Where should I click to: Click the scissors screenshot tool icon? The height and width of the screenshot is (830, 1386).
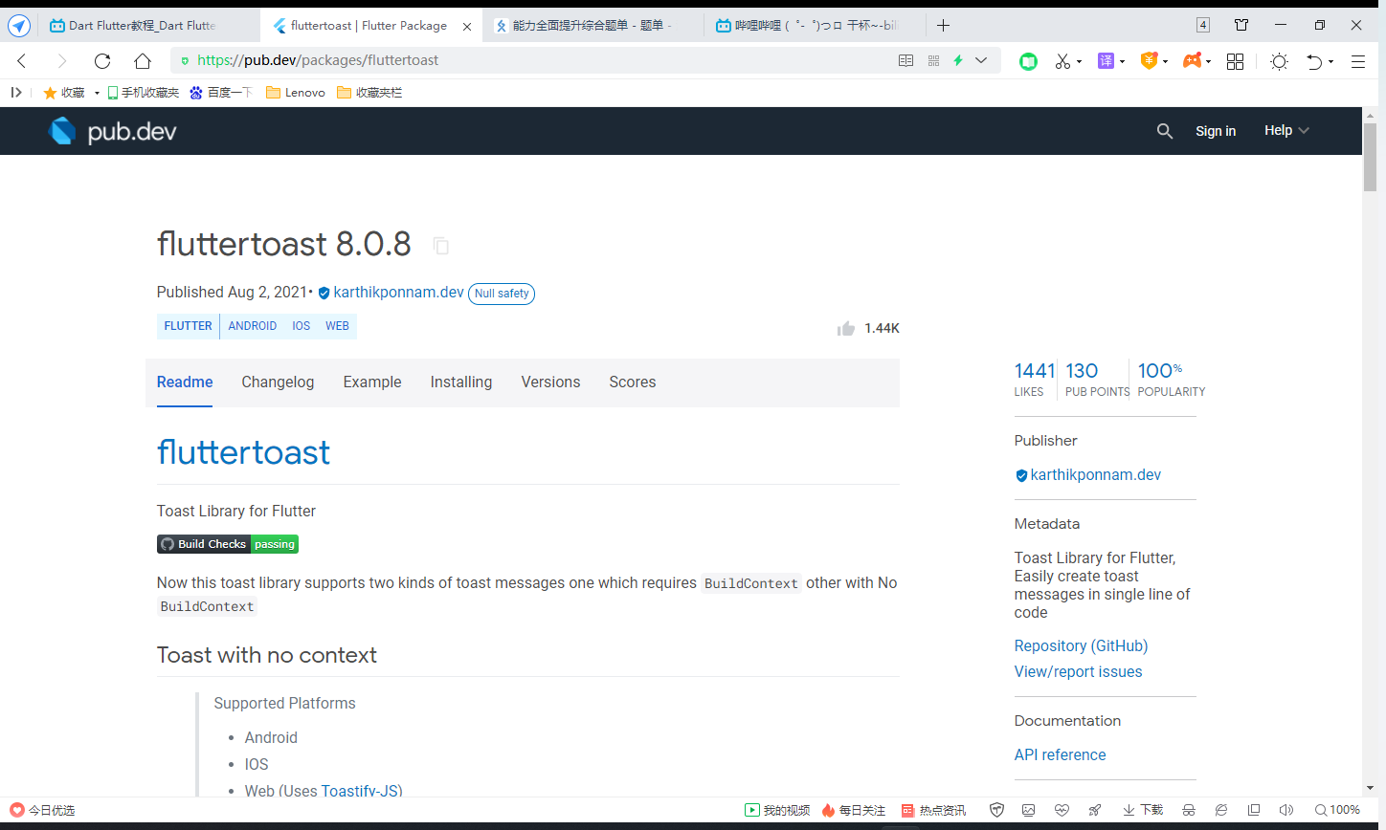1062,61
